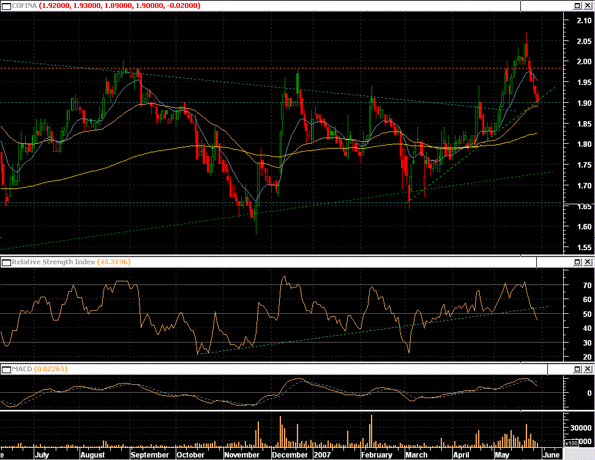Select the MACD title label
Image resolution: width=595 pixels, height=460 pixels.
pos(22,369)
